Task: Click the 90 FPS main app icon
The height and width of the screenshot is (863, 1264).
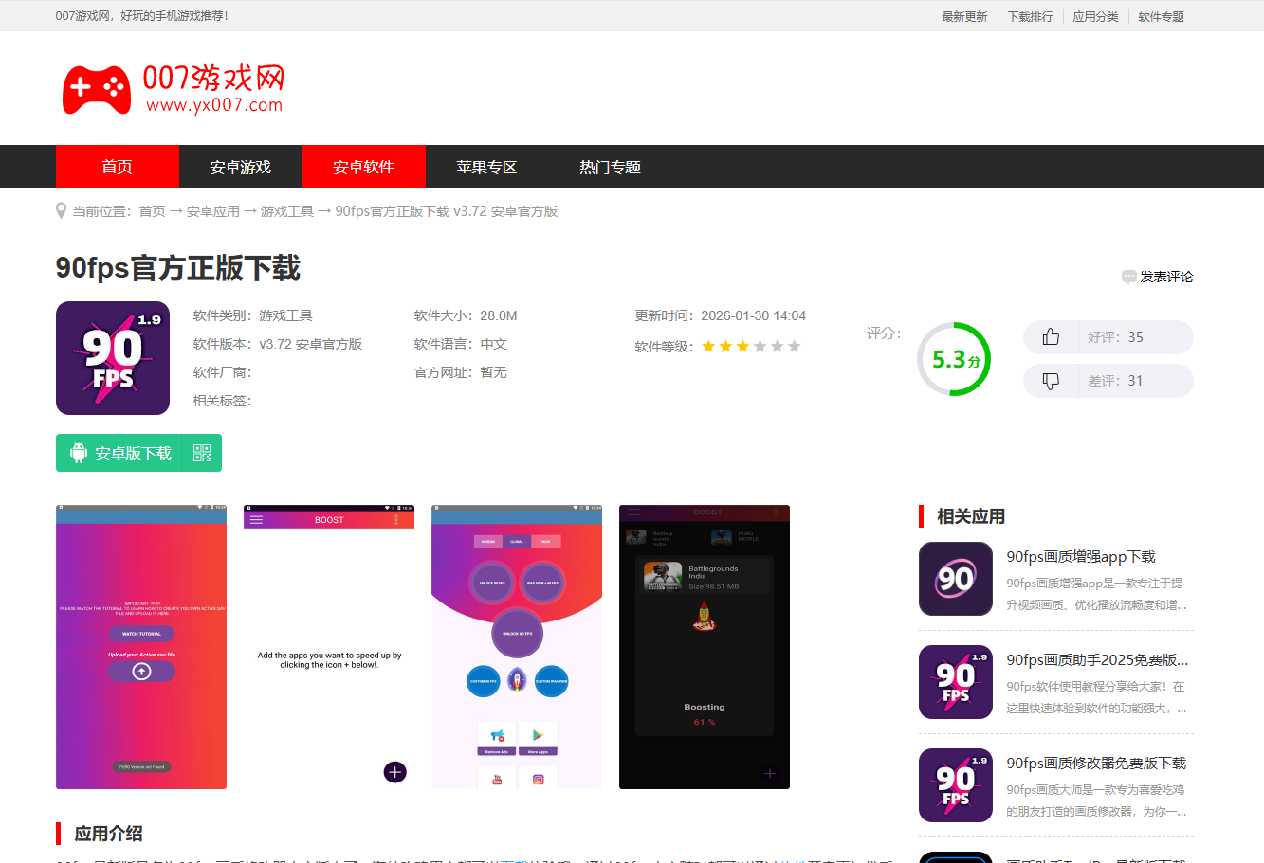Action: 113,358
